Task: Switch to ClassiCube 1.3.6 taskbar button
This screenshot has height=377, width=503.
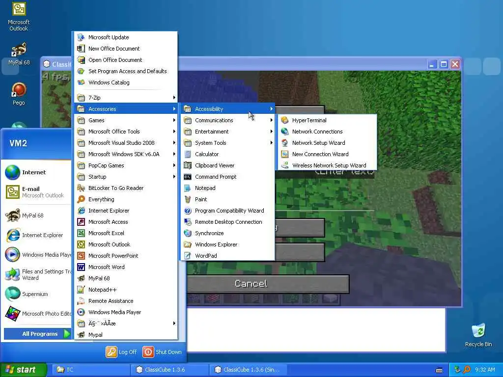Action: click(169, 370)
